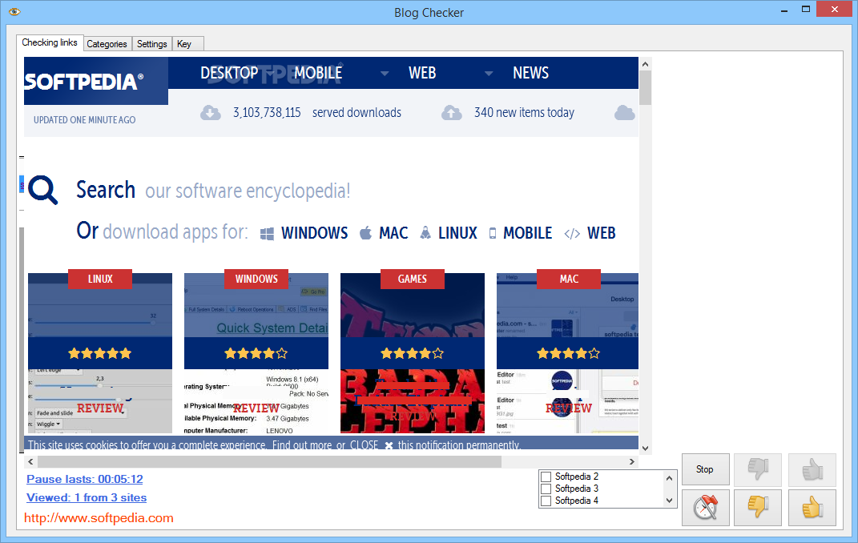
Task: Click the MOBILE apps link
Action: [x=527, y=234]
